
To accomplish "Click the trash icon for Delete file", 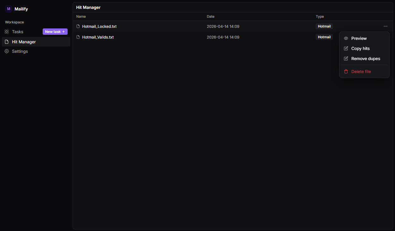I will pyautogui.click(x=346, y=71).
